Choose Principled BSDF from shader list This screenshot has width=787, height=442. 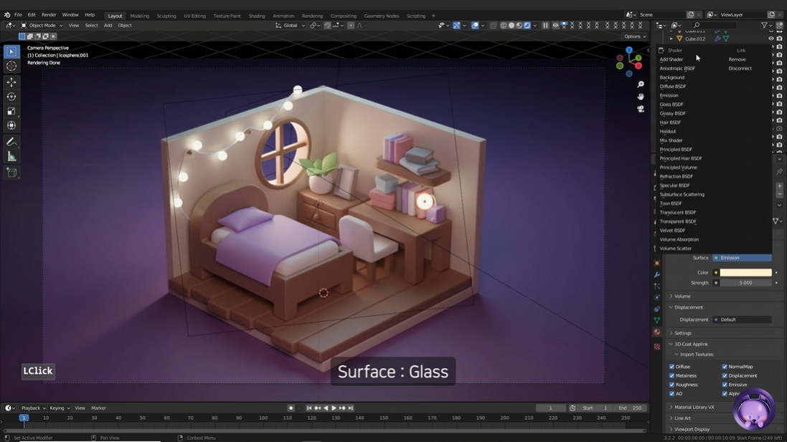click(676, 149)
